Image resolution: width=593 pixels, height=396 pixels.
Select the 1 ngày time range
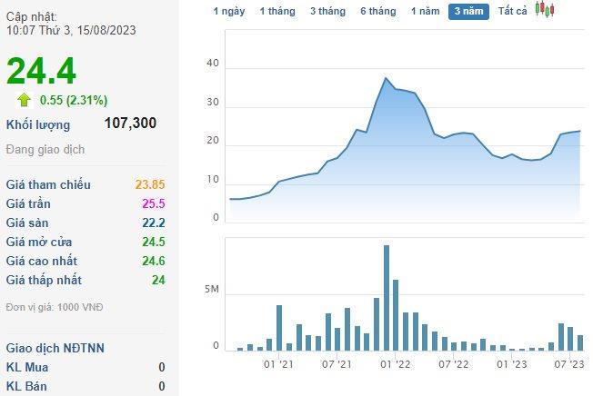click(x=228, y=12)
